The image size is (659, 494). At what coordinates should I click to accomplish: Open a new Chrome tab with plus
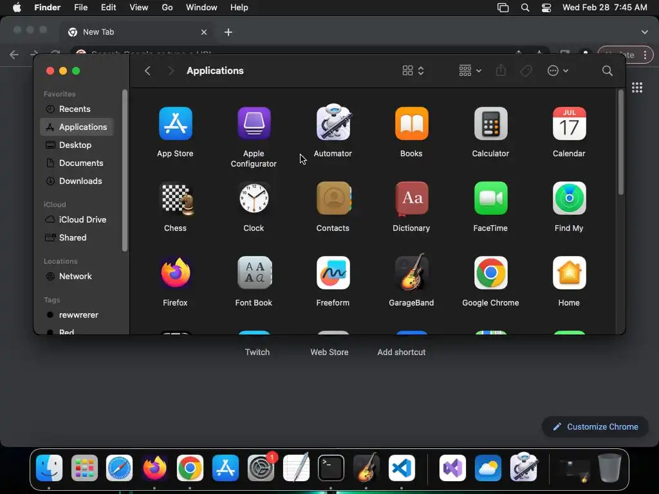point(228,32)
